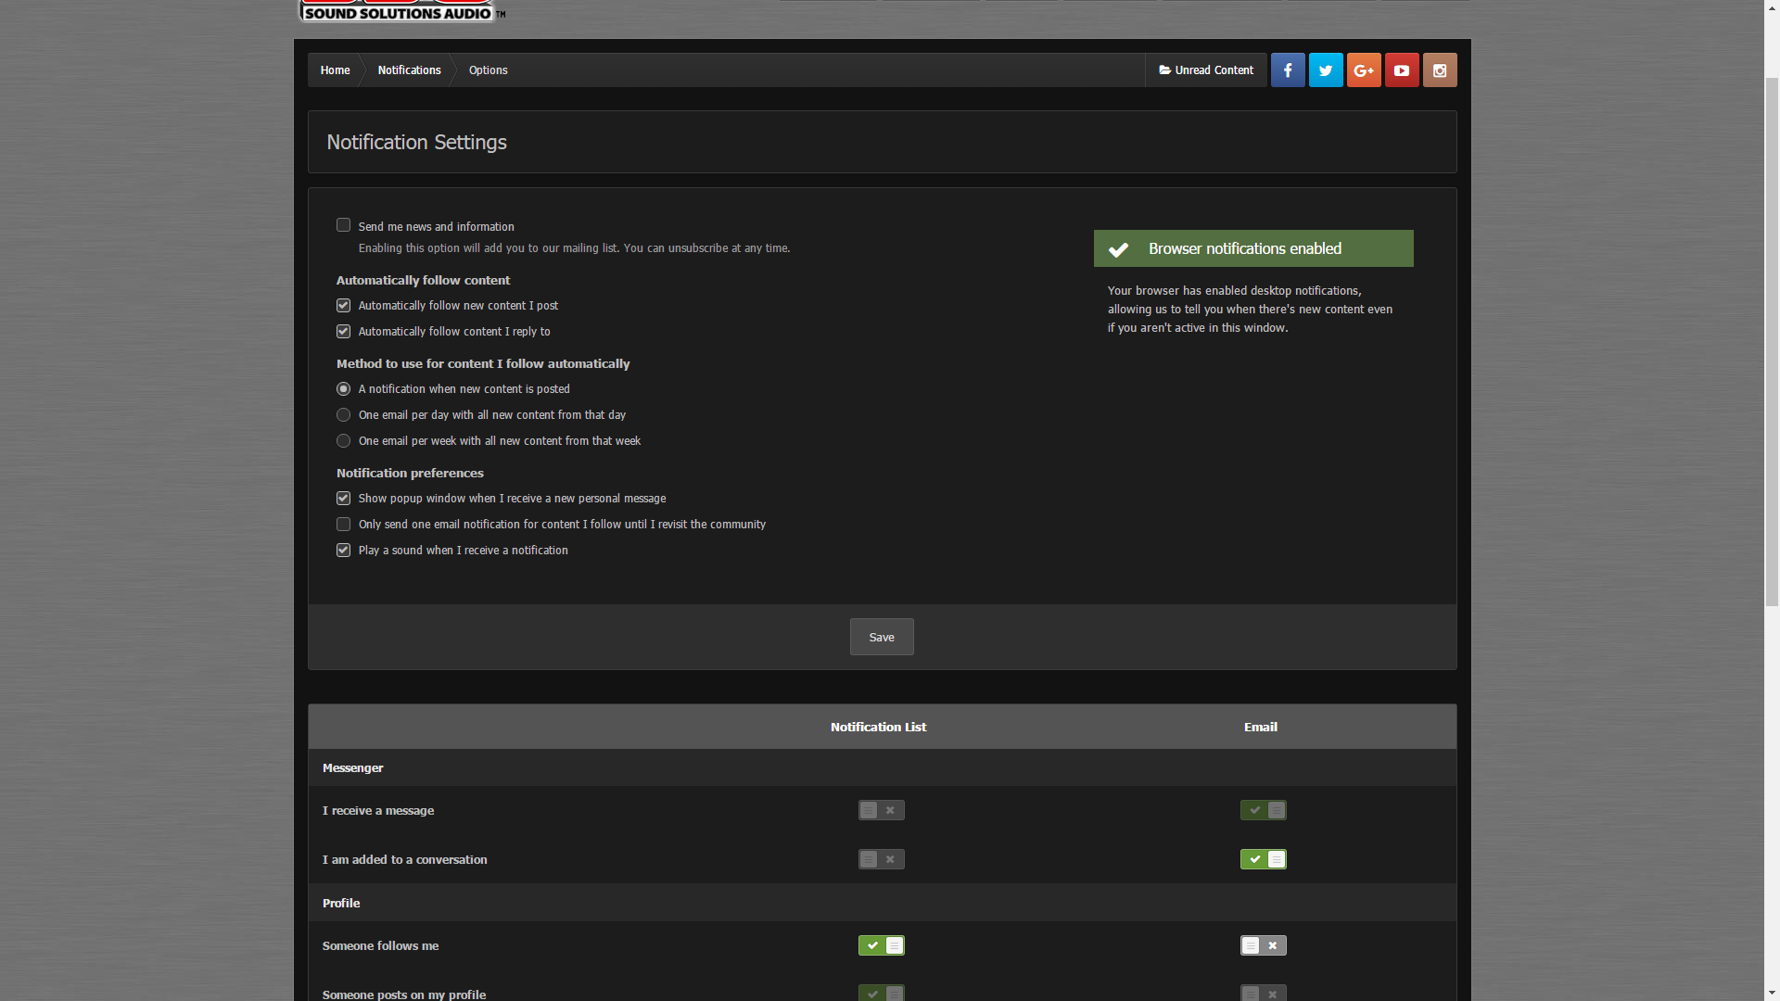Open the Notifications breadcrumb

409,70
